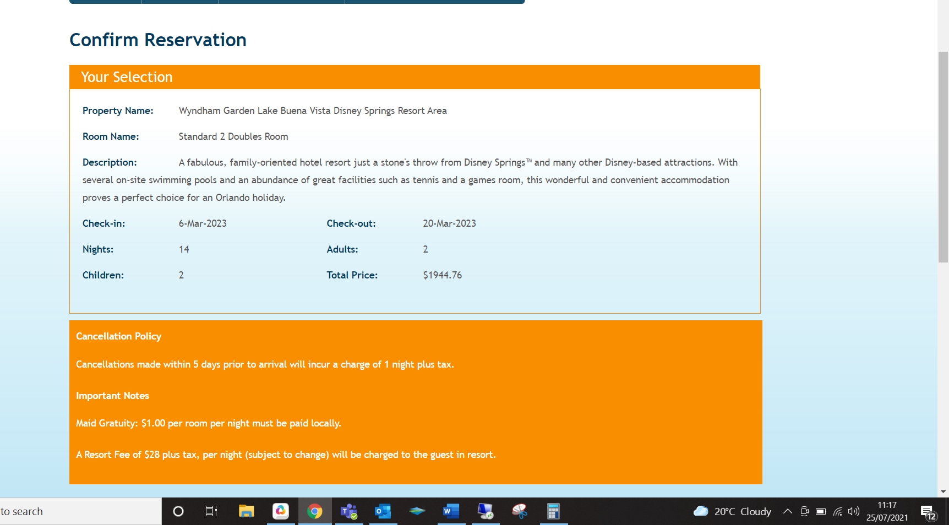The width and height of the screenshot is (949, 525).
Task: Click the Resort Fee of $28 note
Action: click(286, 455)
